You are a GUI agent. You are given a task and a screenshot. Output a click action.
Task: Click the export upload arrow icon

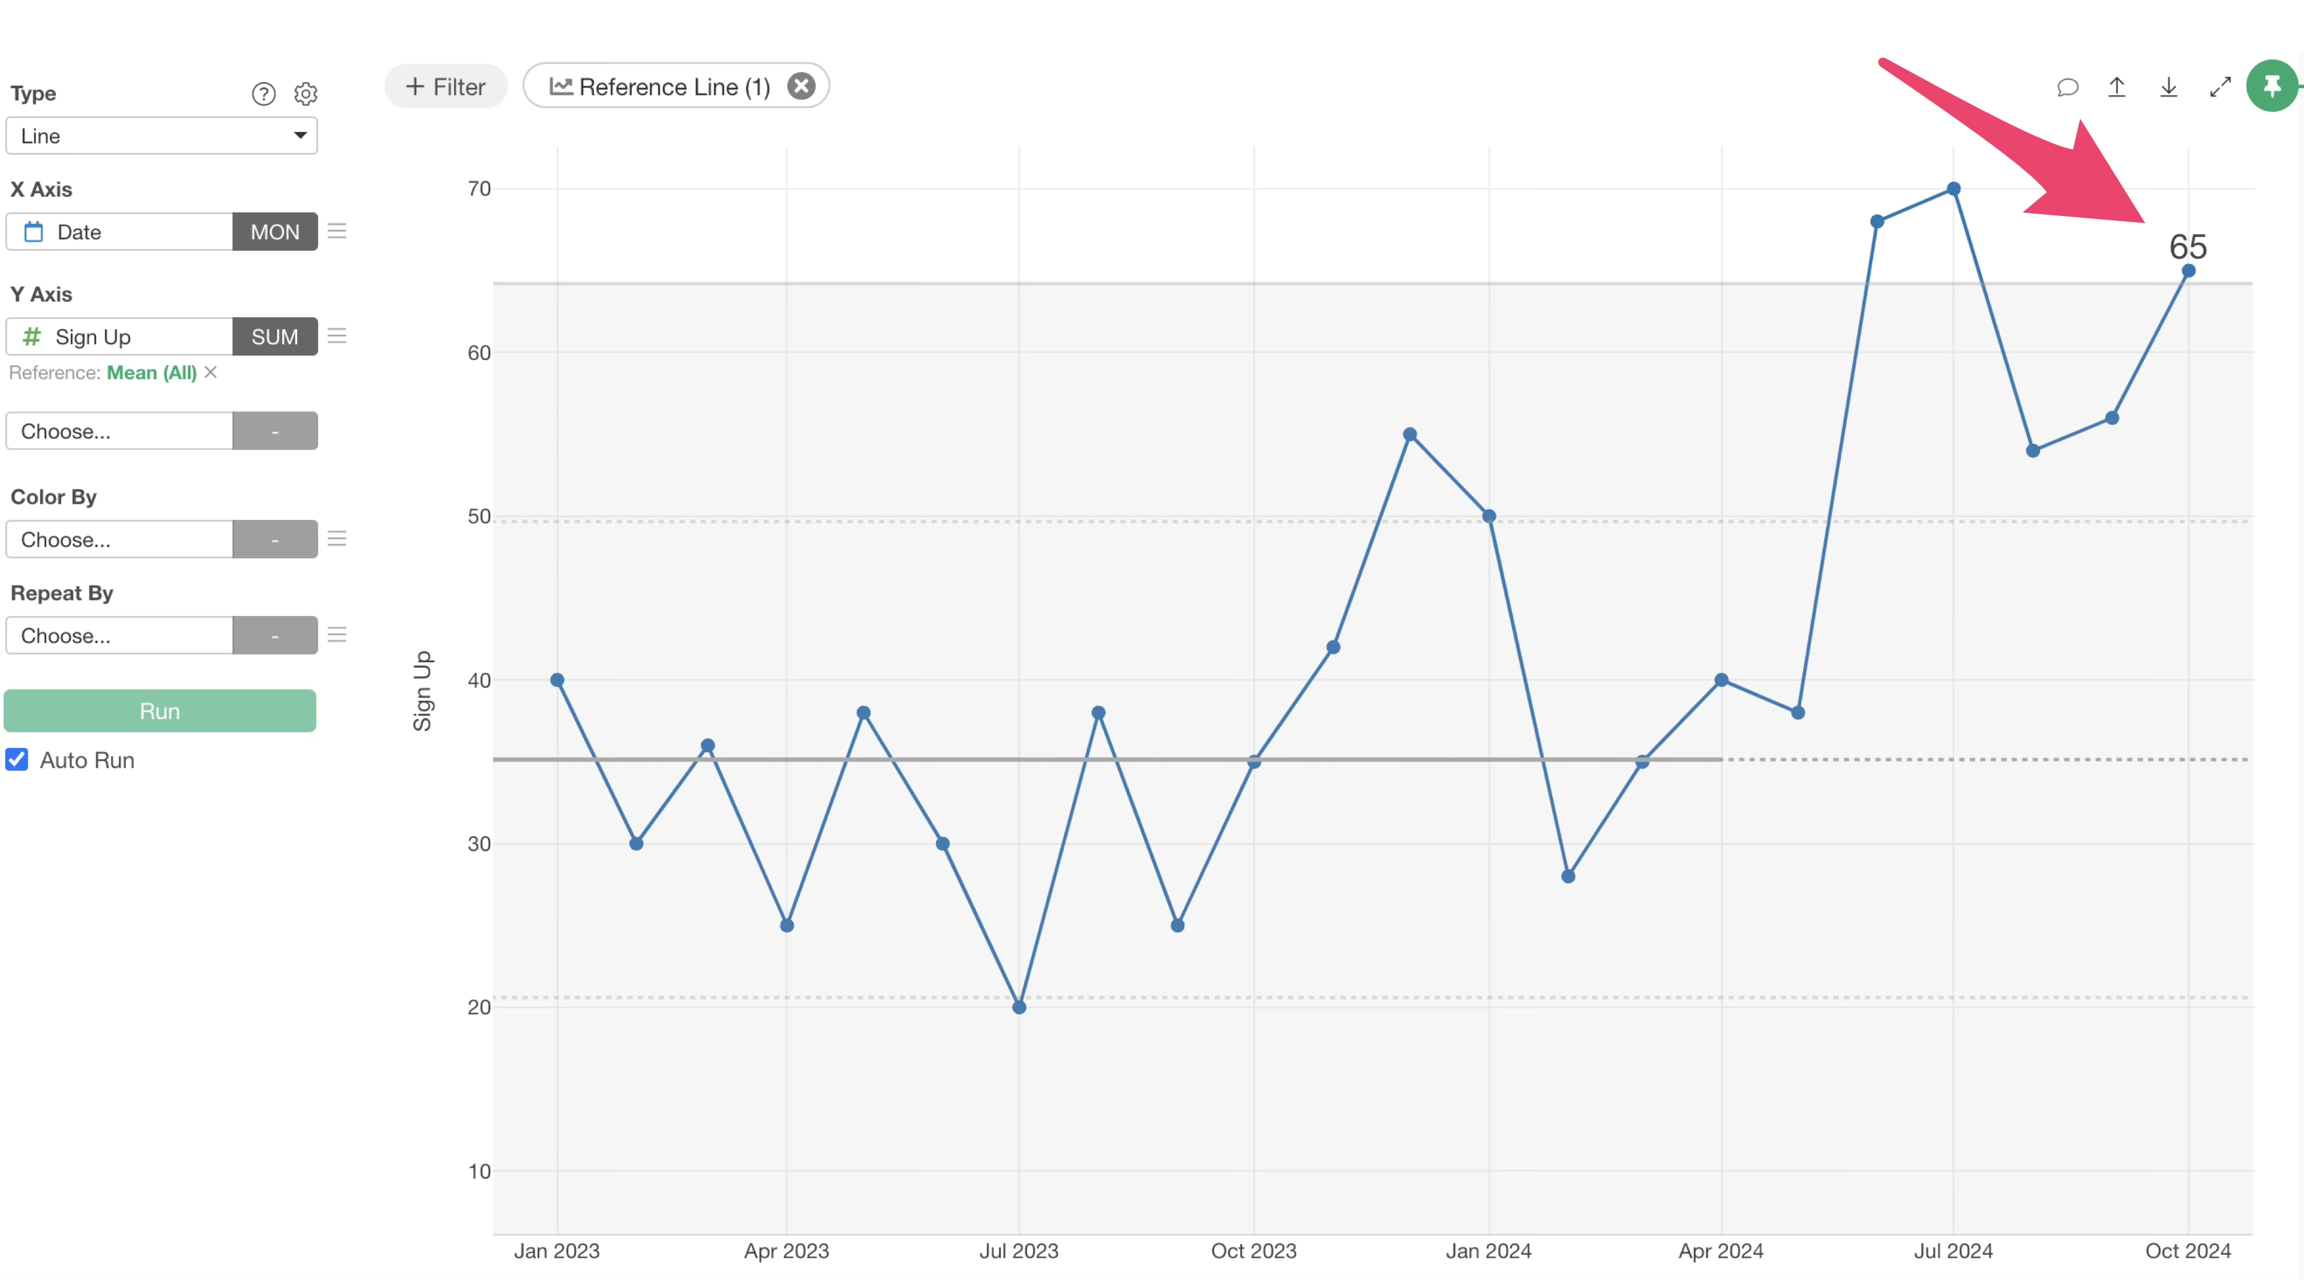coord(2116,87)
